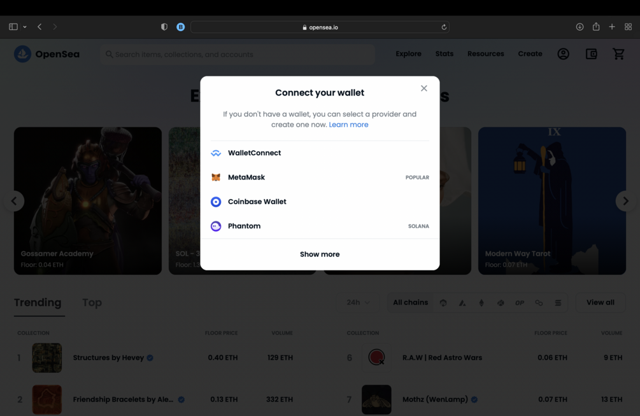
Task: Filter by Optimism OP chain icon
Action: click(520, 303)
